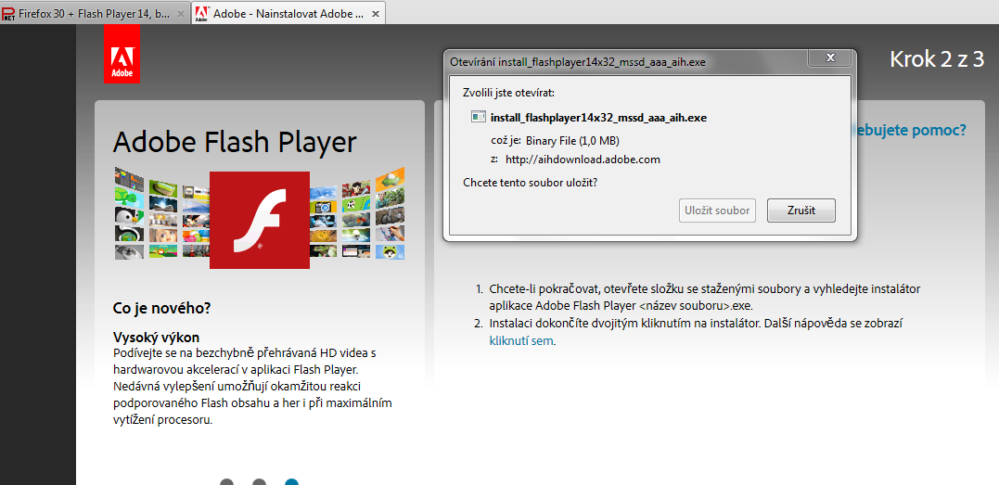Close the first Firefox 30 tab

(181, 13)
